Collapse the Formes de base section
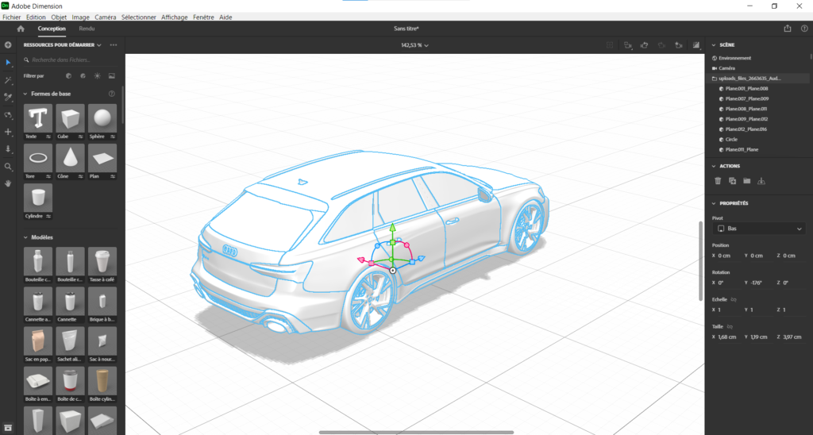 (x=25, y=94)
